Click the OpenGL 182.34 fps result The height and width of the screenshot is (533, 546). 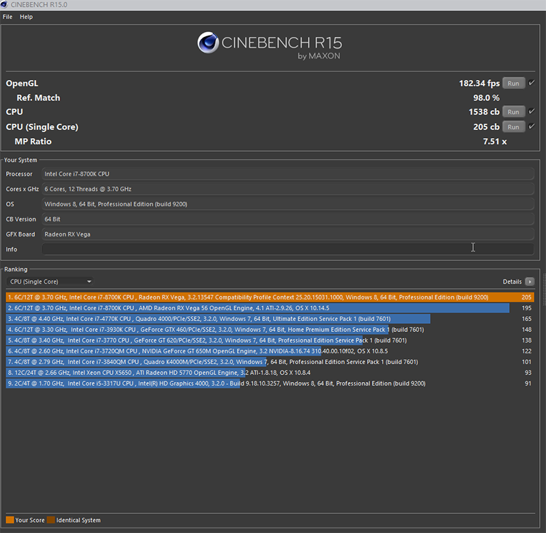click(x=479, y=83)
